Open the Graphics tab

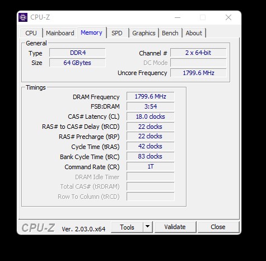click(144, 33)
